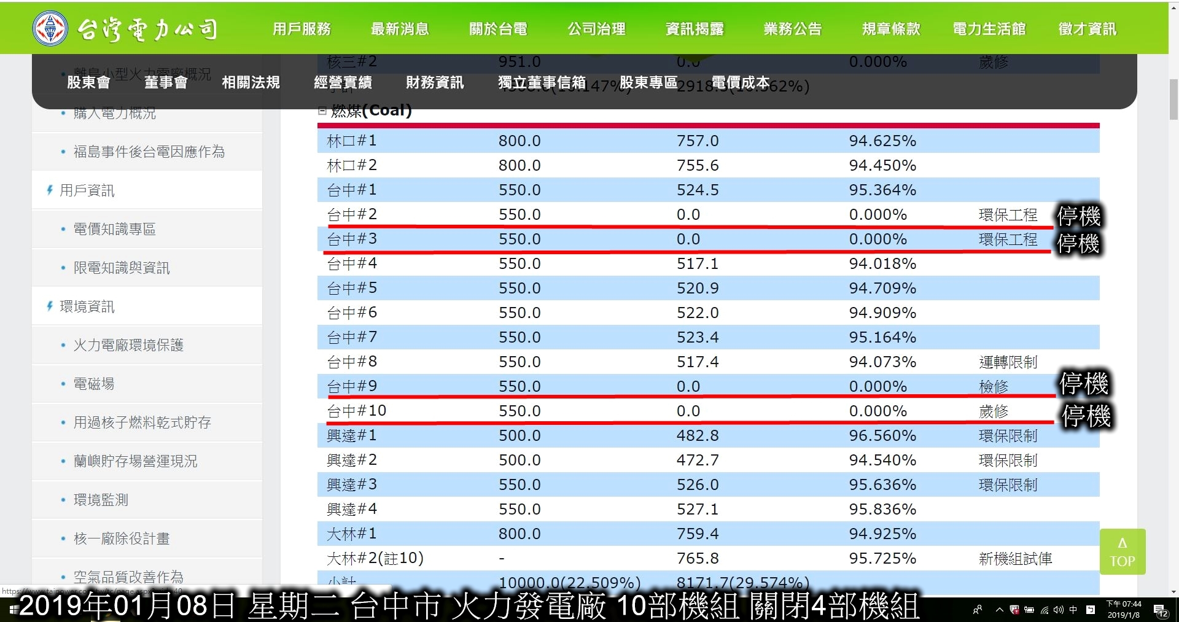Open the notification center icon
This screenshot has width=1179, height=622.
1161,610
